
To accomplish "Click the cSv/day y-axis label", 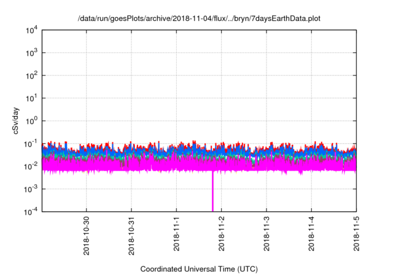I will pyautogui.click(x=17, y=121).
